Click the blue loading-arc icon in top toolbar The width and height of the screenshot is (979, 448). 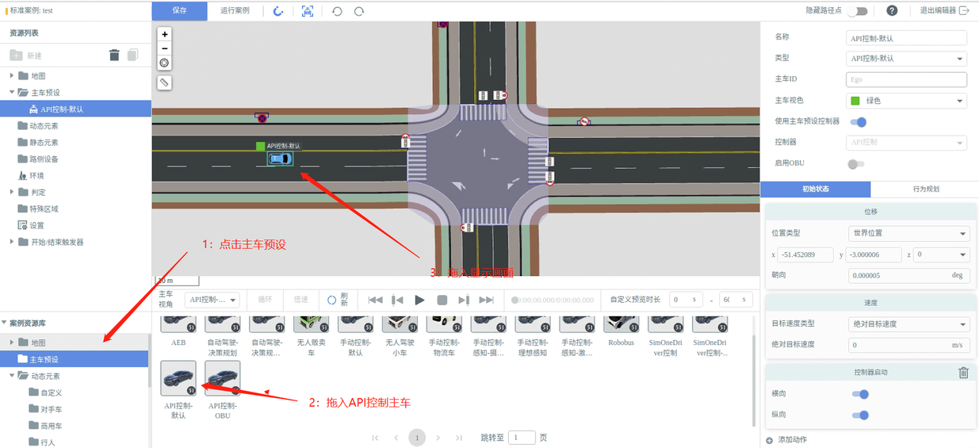(x=277, y=11)
